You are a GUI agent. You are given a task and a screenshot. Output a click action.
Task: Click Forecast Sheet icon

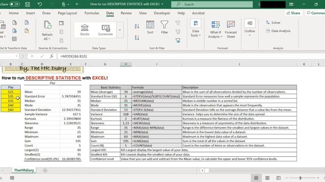(231, 29)
